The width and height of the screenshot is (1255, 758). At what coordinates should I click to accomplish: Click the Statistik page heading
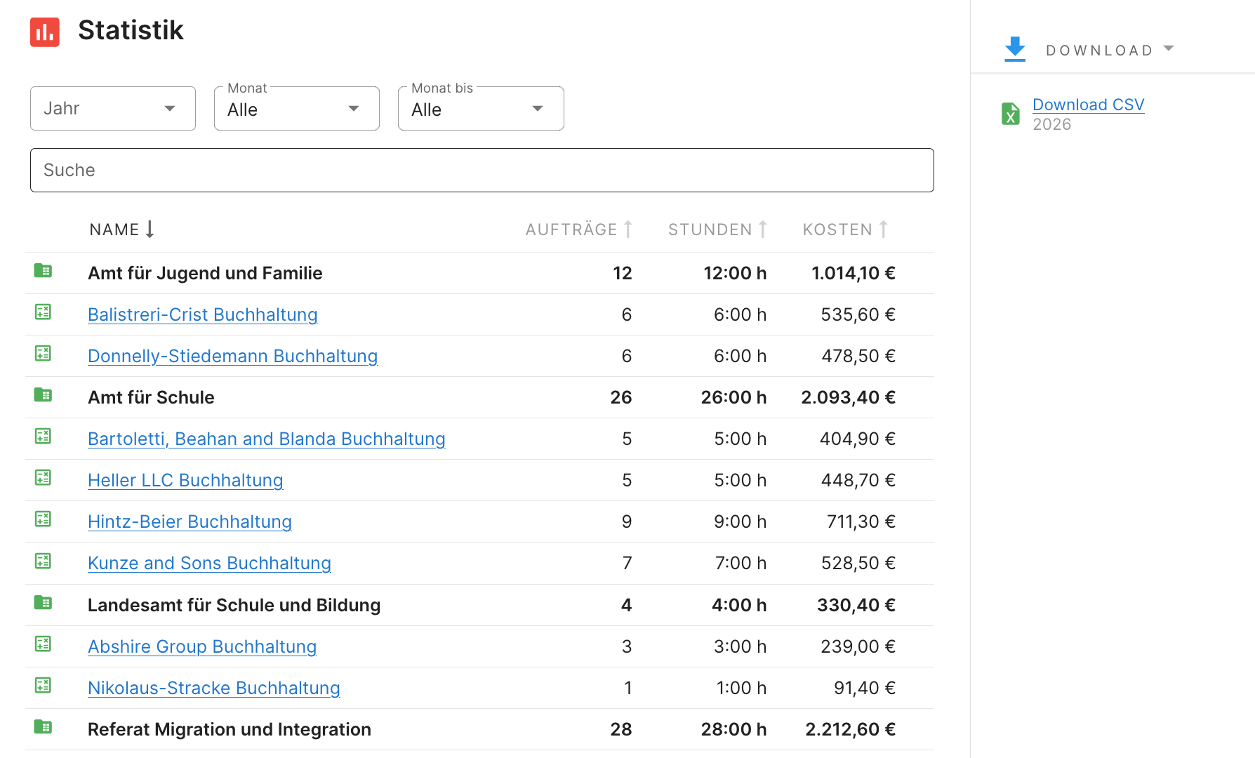131,30
